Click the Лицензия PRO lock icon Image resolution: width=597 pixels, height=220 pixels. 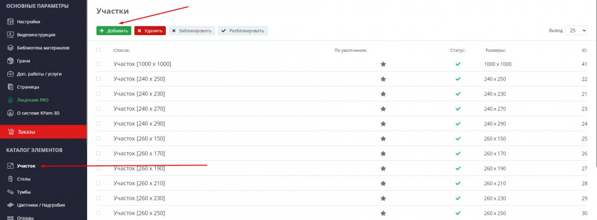pyautogui.click(x=11, y=100)
